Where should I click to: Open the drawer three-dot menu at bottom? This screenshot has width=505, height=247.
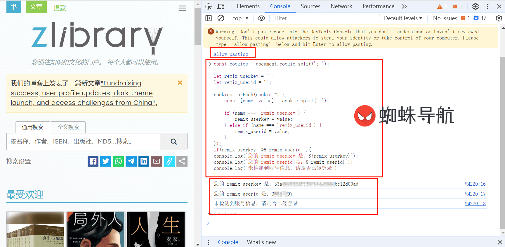click(x=209, y=242)
